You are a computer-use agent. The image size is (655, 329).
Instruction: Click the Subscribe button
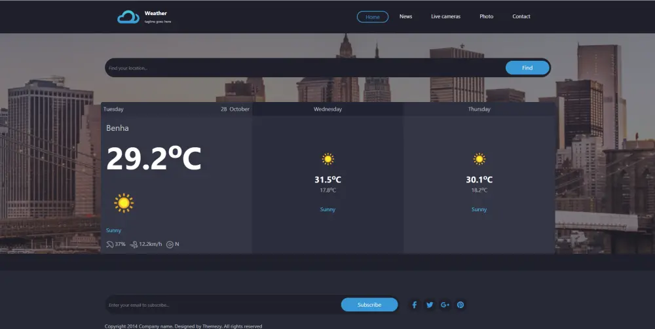click(x=369, y=305)
